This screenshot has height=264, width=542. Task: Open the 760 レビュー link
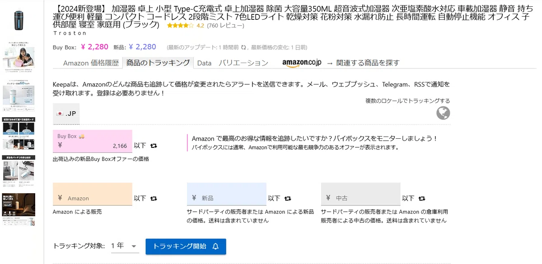pos(225,26)
